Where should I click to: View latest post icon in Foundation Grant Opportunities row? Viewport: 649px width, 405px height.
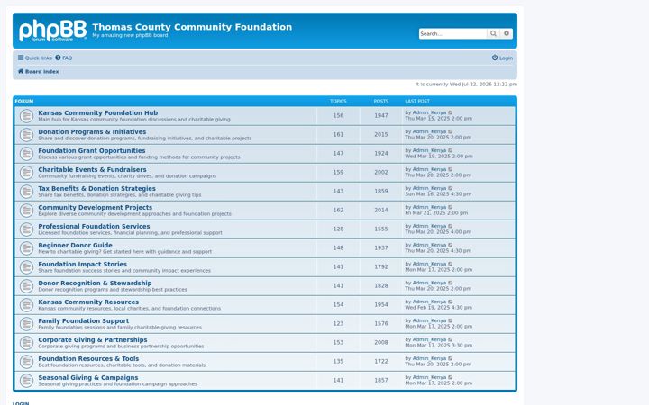[451, 151]
